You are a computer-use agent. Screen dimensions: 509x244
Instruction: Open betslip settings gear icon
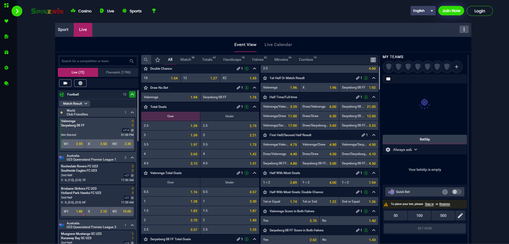click(388, 150)
